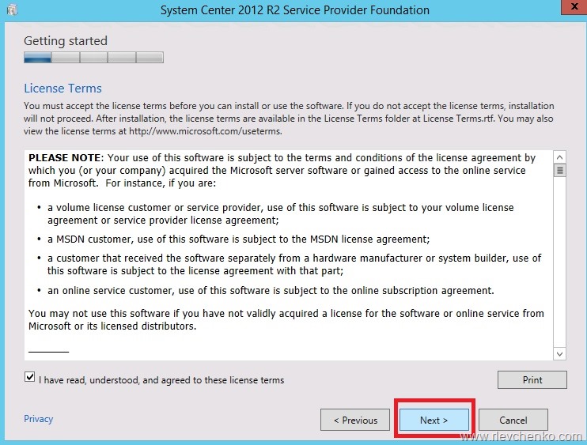The image size is (587, 445).
Task: Proceed by clicking Next
Action: (x=434, y=420)
